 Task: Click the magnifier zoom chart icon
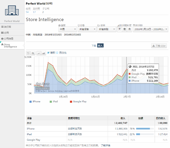click(33, 53)
